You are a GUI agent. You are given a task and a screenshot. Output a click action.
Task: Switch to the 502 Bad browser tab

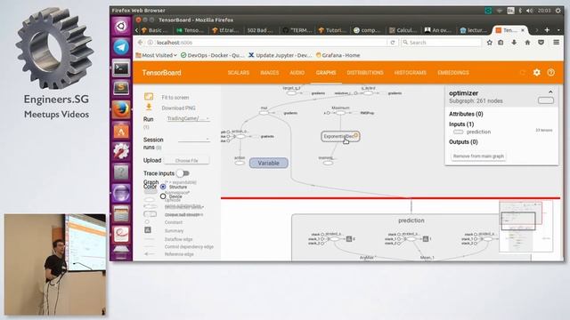(260, 30)
